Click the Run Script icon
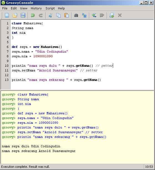155x170 pixels. pos(112,15)
